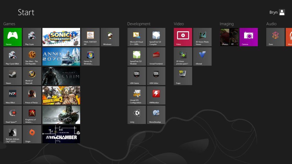Launch Kingdoms of Amalur

click(x=32, y=115)
